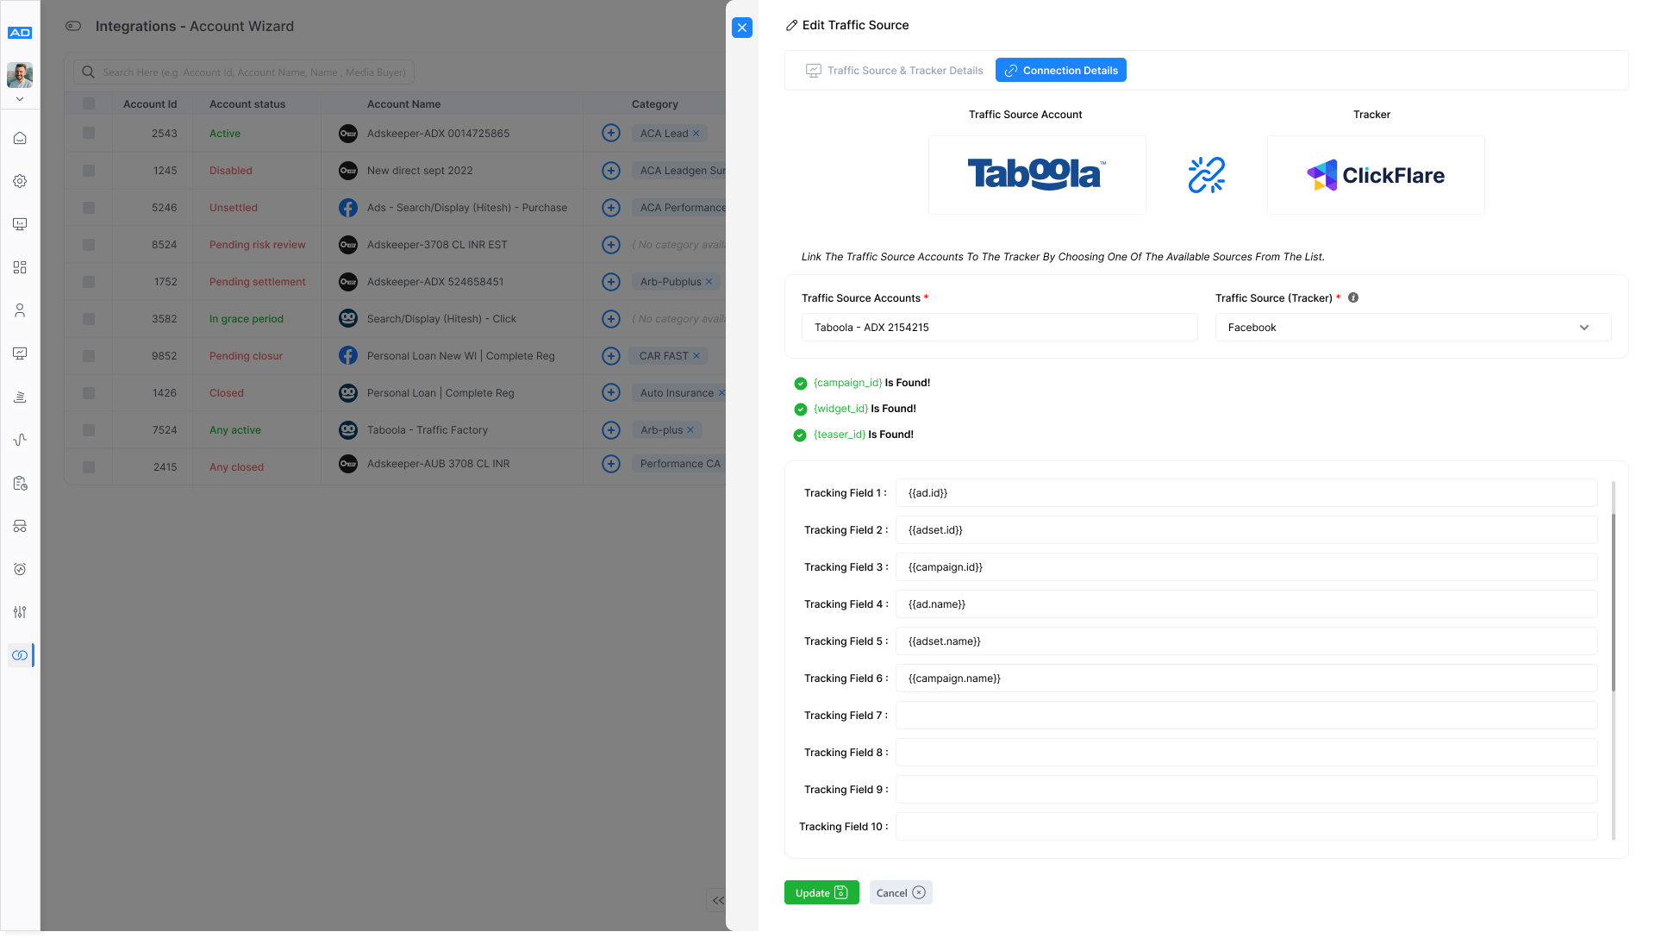Image resolution: width=1655 pixels, height=938 pixels.
Task: Sort by Account Id column header
Action: (150, 104)
